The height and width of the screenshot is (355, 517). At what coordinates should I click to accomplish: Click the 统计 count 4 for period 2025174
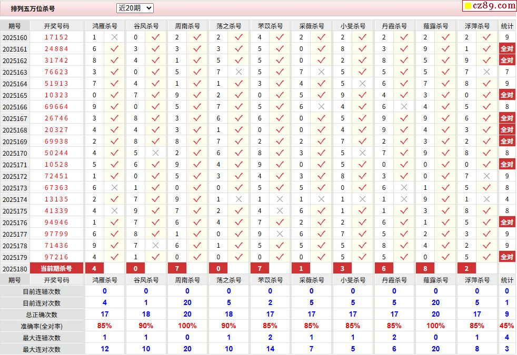(x=507, y=199)
